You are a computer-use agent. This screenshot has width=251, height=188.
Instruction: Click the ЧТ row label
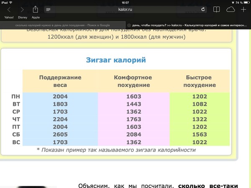pos(16,119)
